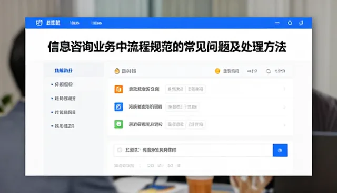This screenshot has height=193, width=337.
Task: Click the second tag in the green-icon row
Action: (195, 124)
